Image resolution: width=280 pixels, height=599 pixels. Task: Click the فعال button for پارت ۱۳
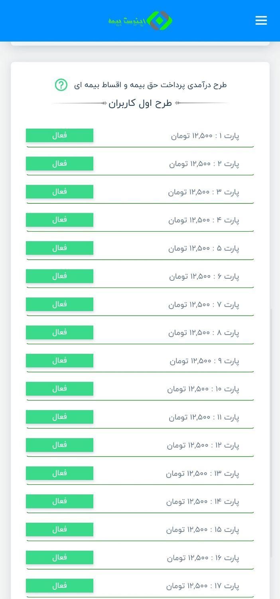coord(59,473)
